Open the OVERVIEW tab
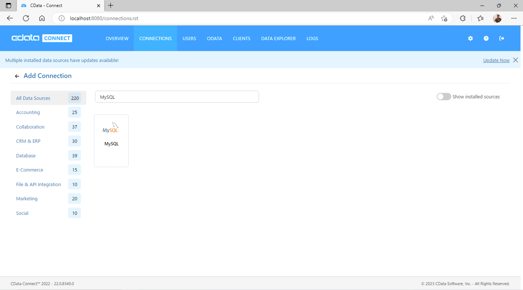523x290 pixels. click(x=117, y=38)
